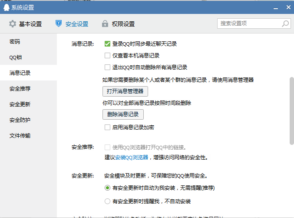Image resolution: width=294 pixels, height=218 pixels.
Task: Open the 安装QQ浏览器 link
Action: pos(132,158)
